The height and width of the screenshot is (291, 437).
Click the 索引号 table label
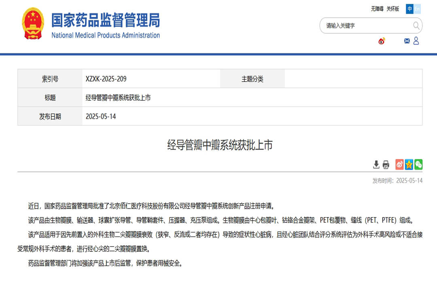pos(50,79)
